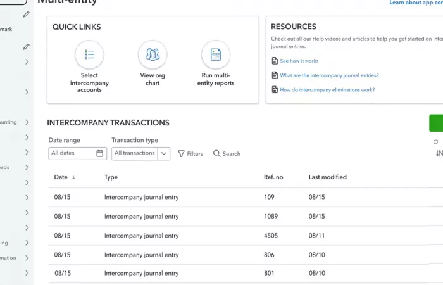Open How do intercompany eliminations work link
Image resolution: width=443 pixels, height=285 pixels.
click(327, 90)
